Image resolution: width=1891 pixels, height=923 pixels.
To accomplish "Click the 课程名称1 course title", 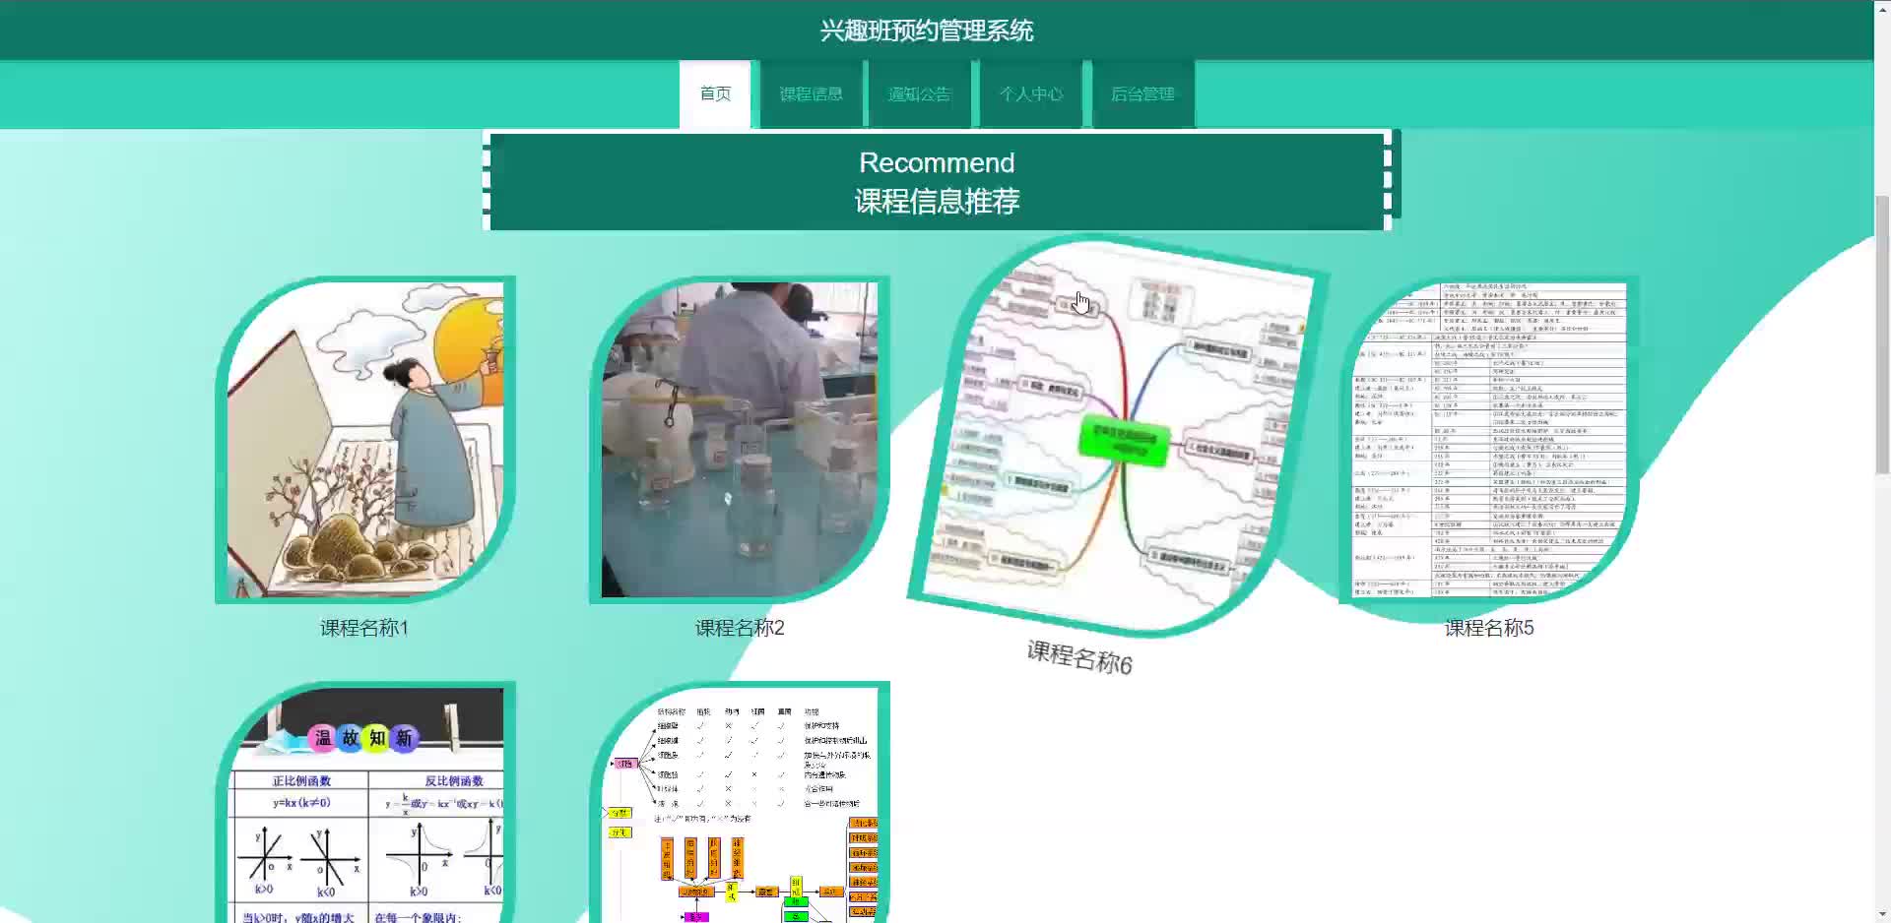I will pos(364,628).
